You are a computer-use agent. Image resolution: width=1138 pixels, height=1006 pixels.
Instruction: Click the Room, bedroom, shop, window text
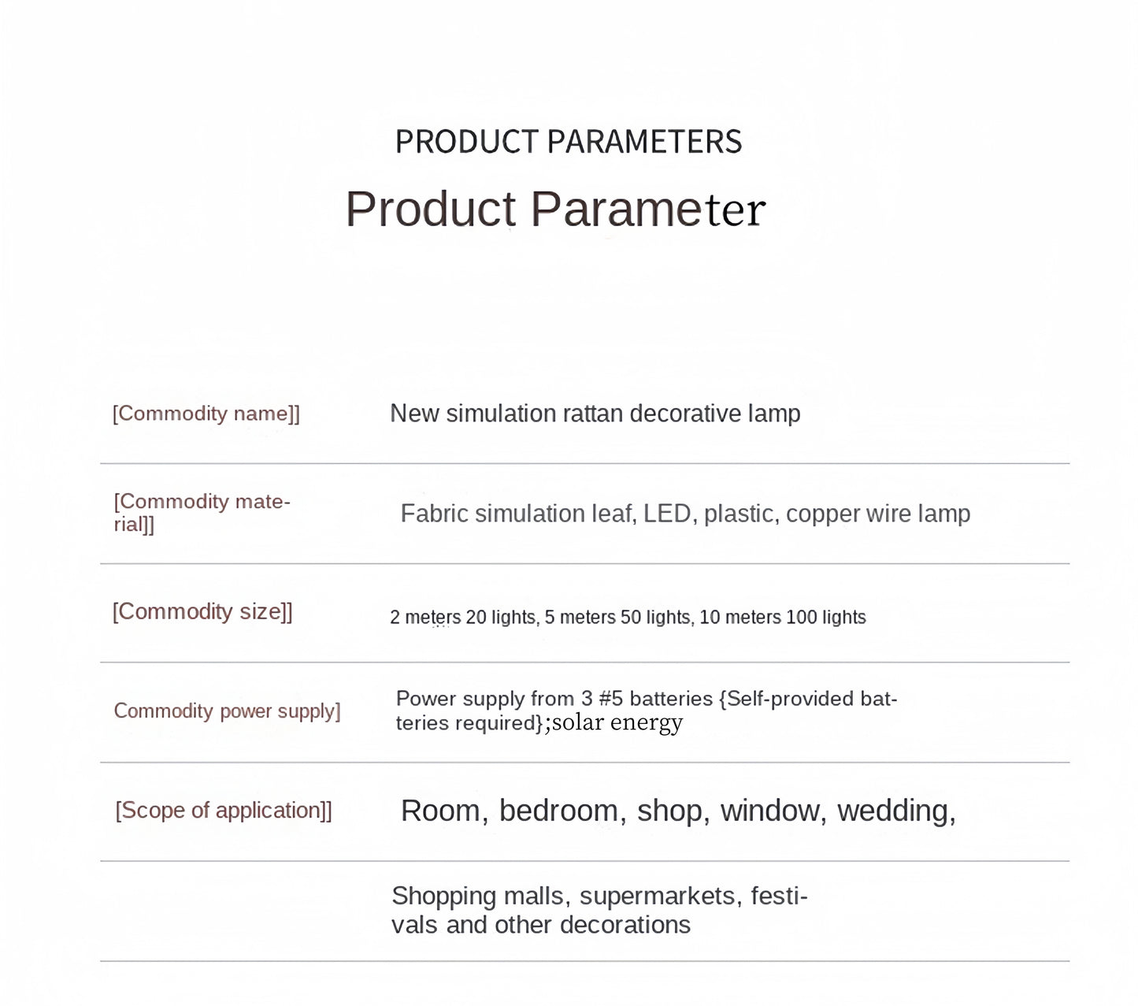click(614, 811)
